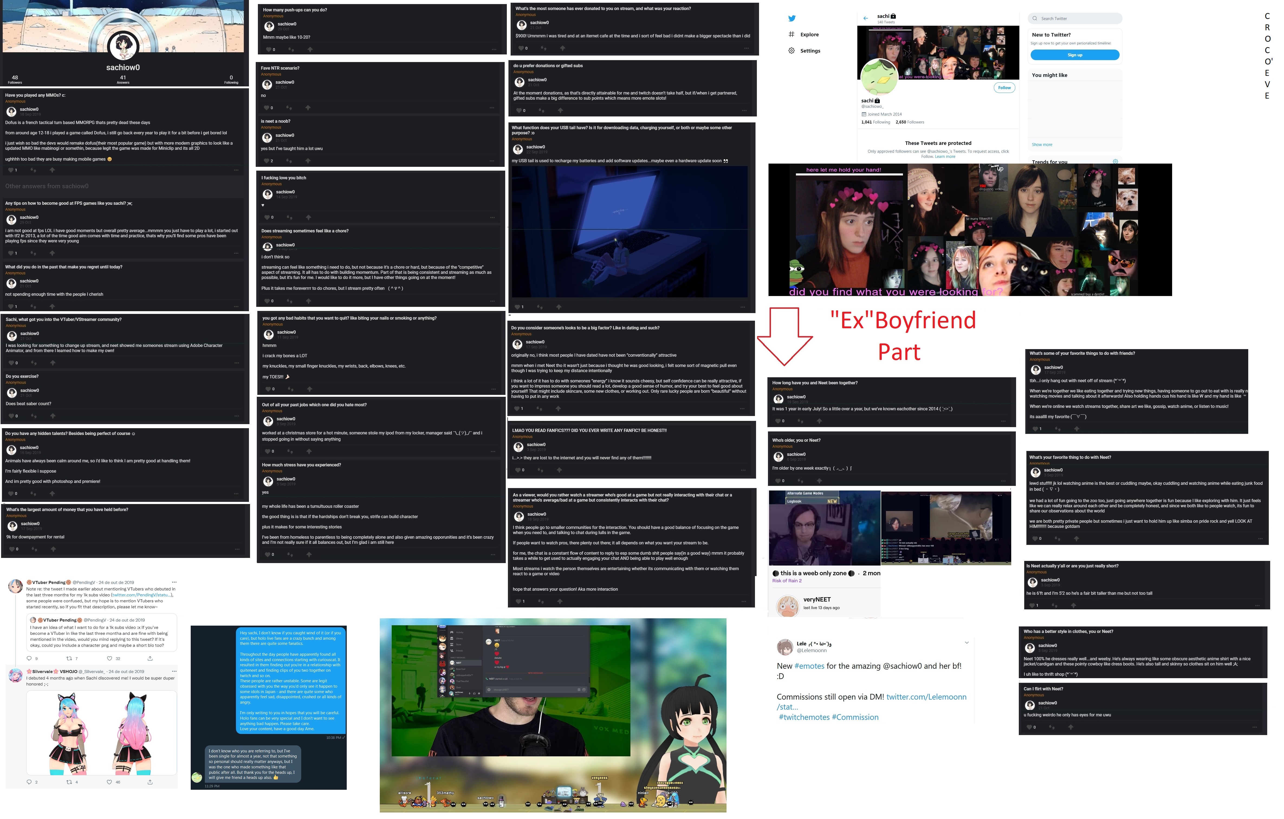Click quote icon on the $900 donation answer
This screenshot has height=819, width=1284.
[544, 48]
